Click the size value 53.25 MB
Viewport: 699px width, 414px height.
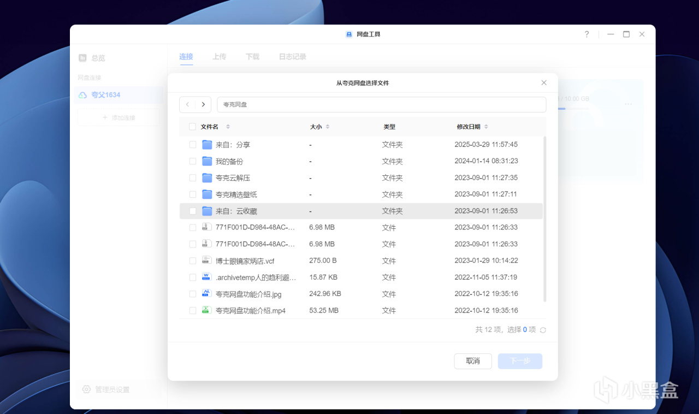[324, 310]
